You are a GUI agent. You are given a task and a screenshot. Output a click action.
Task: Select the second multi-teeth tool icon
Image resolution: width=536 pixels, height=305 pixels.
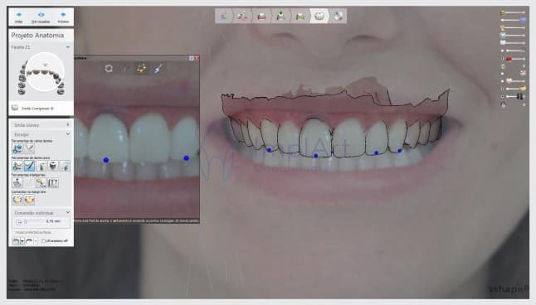click(29, 148)
